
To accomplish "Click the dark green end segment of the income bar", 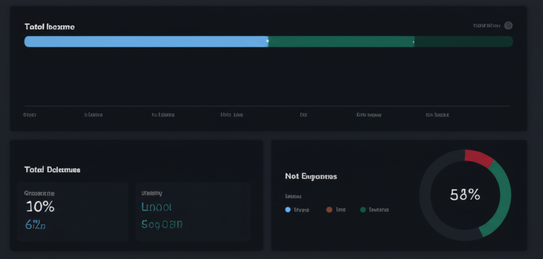I will point(463,41).
